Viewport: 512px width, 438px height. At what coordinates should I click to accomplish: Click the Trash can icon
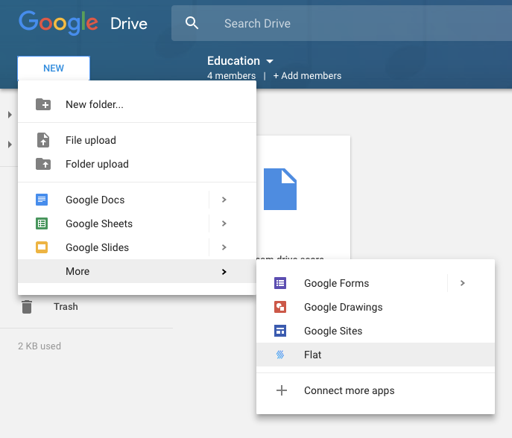click(27, 306)
